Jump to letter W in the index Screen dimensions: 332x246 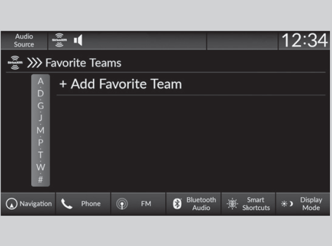point(41,167)
